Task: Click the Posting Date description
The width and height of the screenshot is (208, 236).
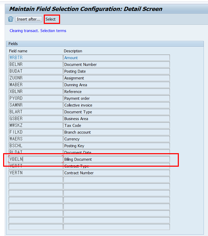Action: pos(117,71)
